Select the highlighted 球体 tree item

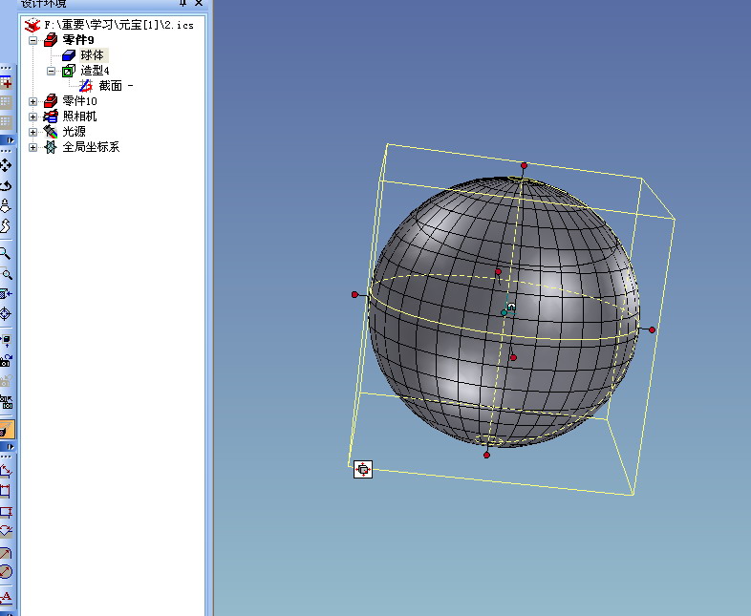[x=94, y=55]
